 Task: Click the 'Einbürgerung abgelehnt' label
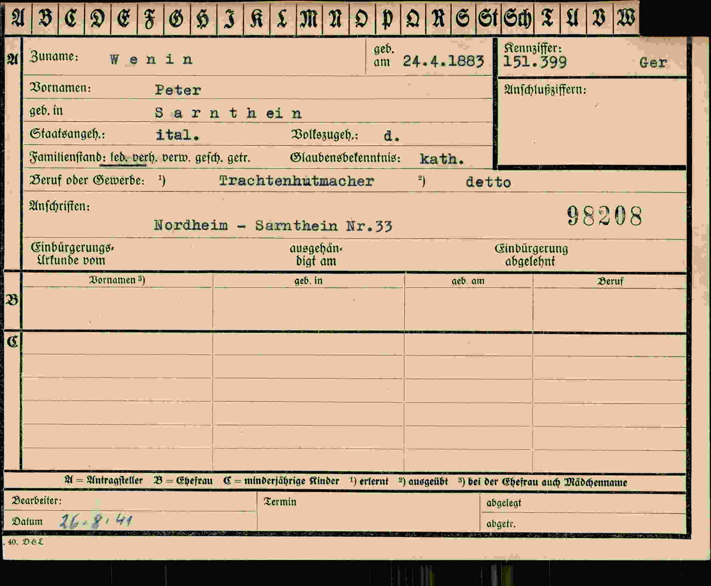coord(531,255)
